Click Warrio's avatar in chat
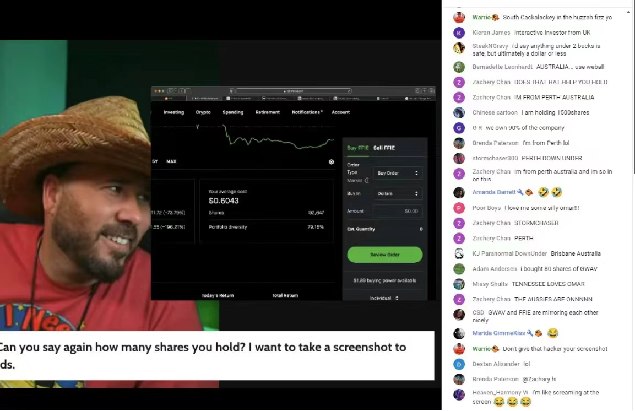The image size is (635, 411). coord(459,18)
